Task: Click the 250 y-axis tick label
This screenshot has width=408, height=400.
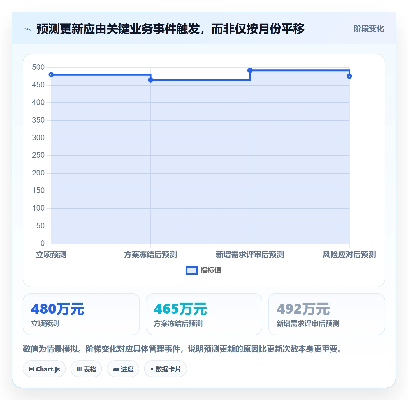Action: [x=38, y=155]
